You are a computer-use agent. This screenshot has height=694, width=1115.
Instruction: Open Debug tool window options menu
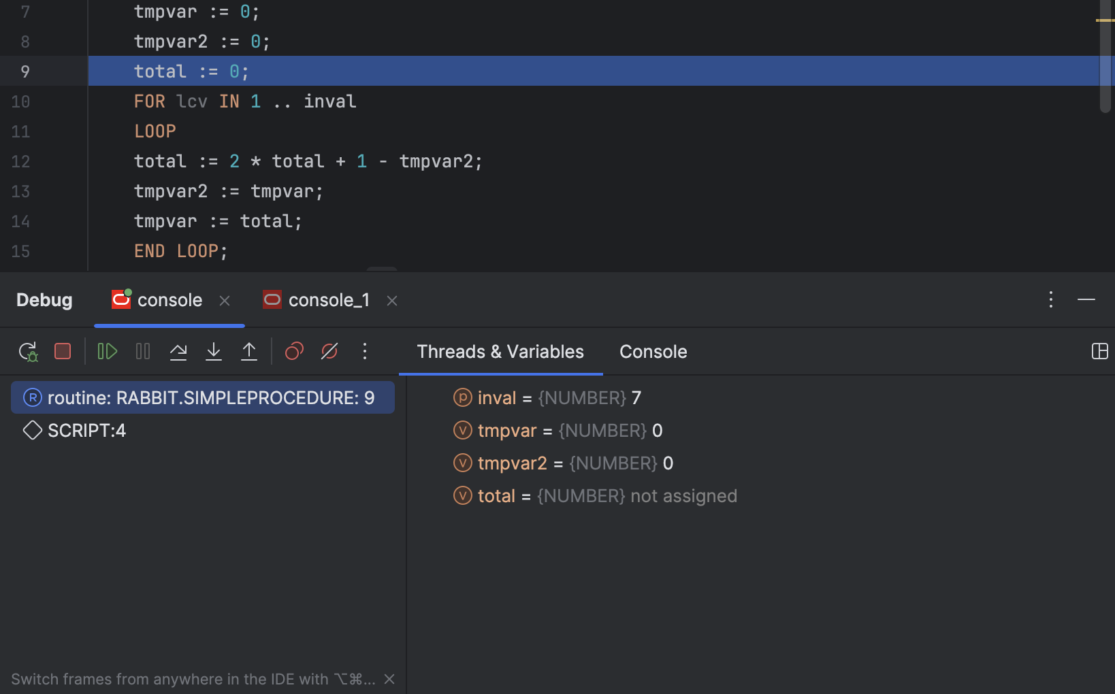point(1051,299)
